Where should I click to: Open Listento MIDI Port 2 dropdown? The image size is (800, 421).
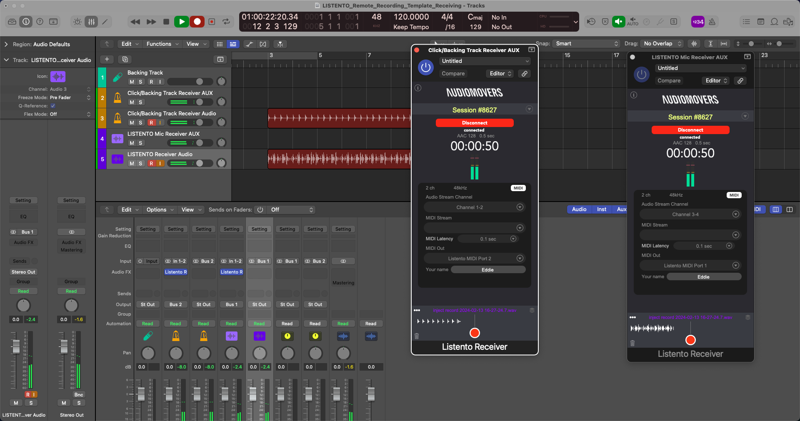pos(474,259)
